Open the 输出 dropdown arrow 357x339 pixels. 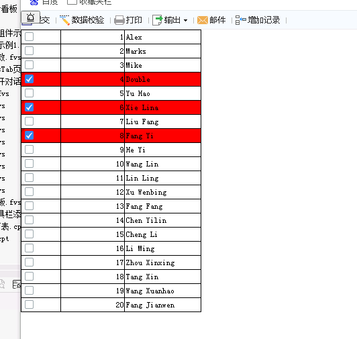(186, 20)
